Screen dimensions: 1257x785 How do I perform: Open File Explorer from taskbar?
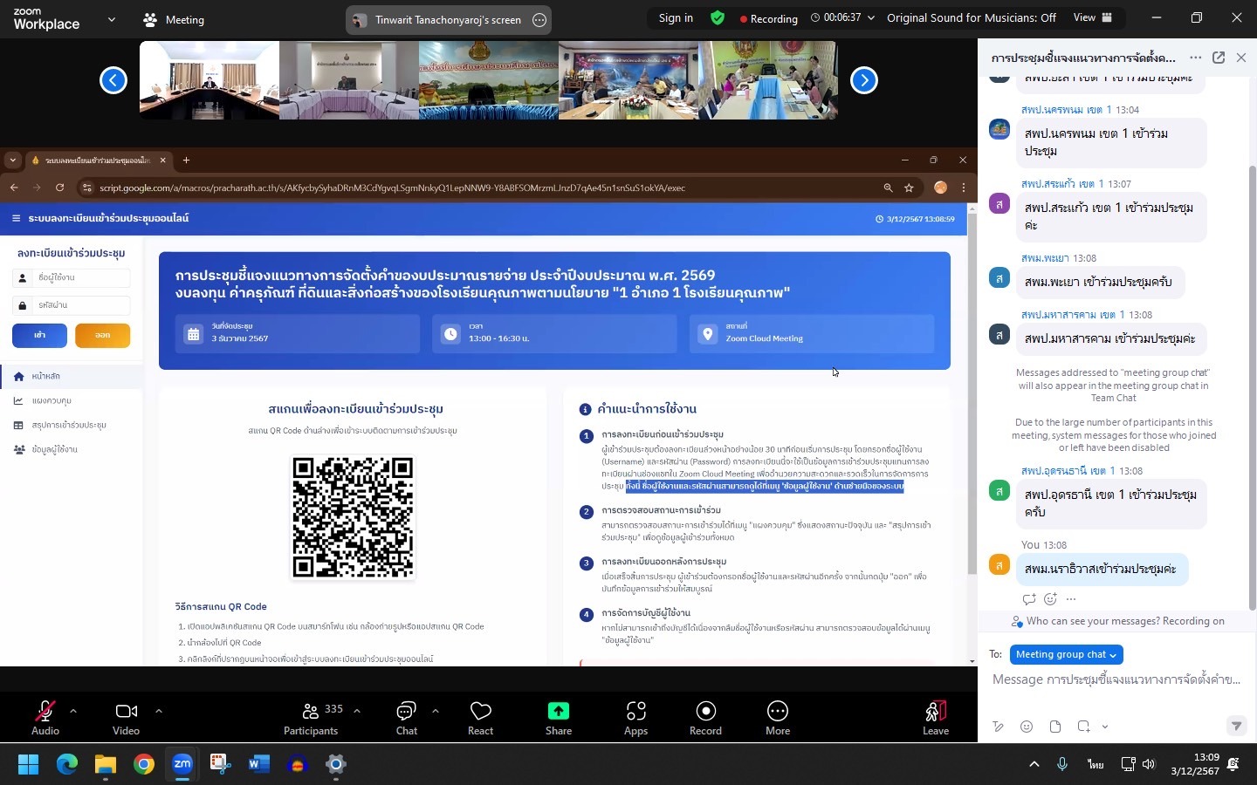click(106, 765)
